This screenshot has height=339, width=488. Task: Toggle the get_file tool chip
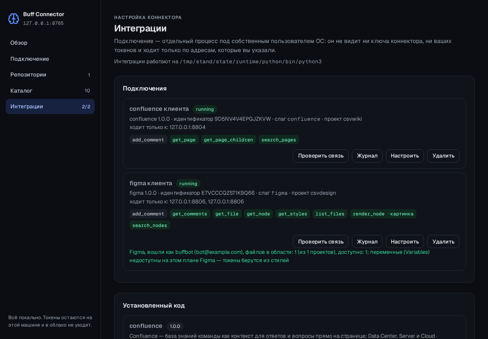coord(227,214)
